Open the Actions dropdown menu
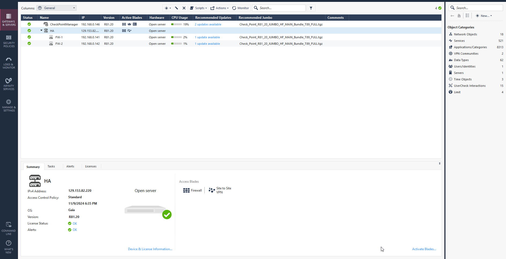Image resolution: width=506 pixels, height=259 pixels. click(220, 8)
